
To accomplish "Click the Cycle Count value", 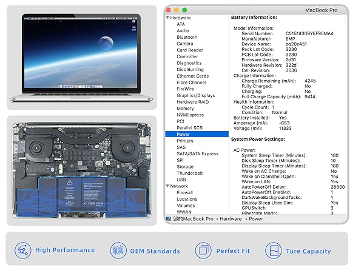I will coord(273,107).
